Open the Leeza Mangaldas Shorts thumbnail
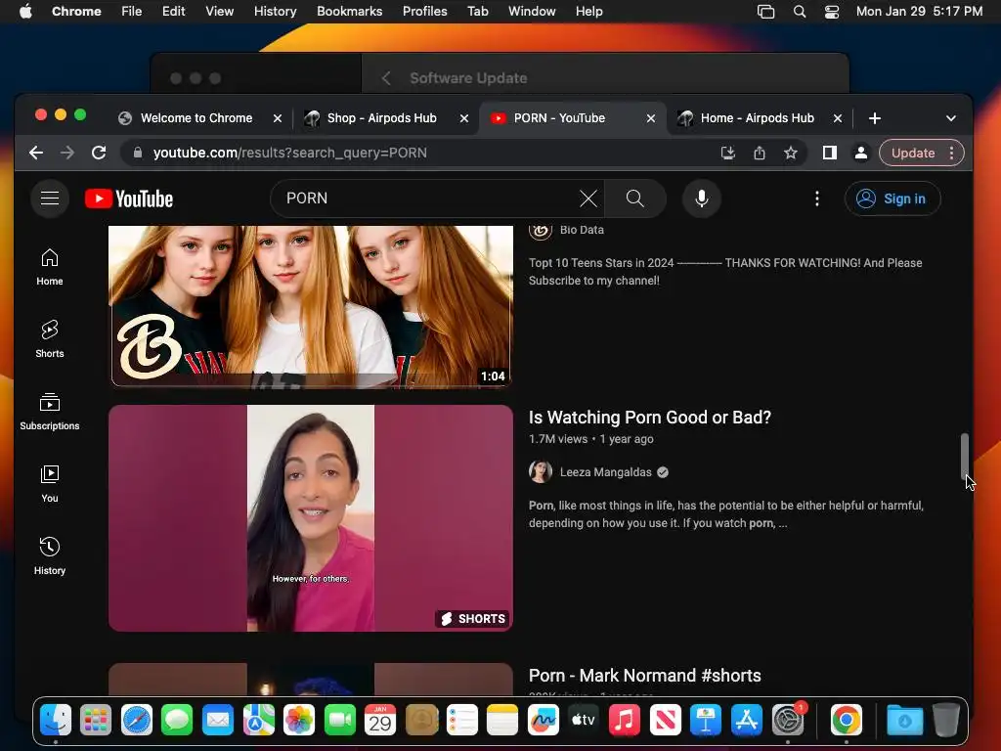Image resolution: width=1001 pixels, height=751 pixels. point(311,518)
